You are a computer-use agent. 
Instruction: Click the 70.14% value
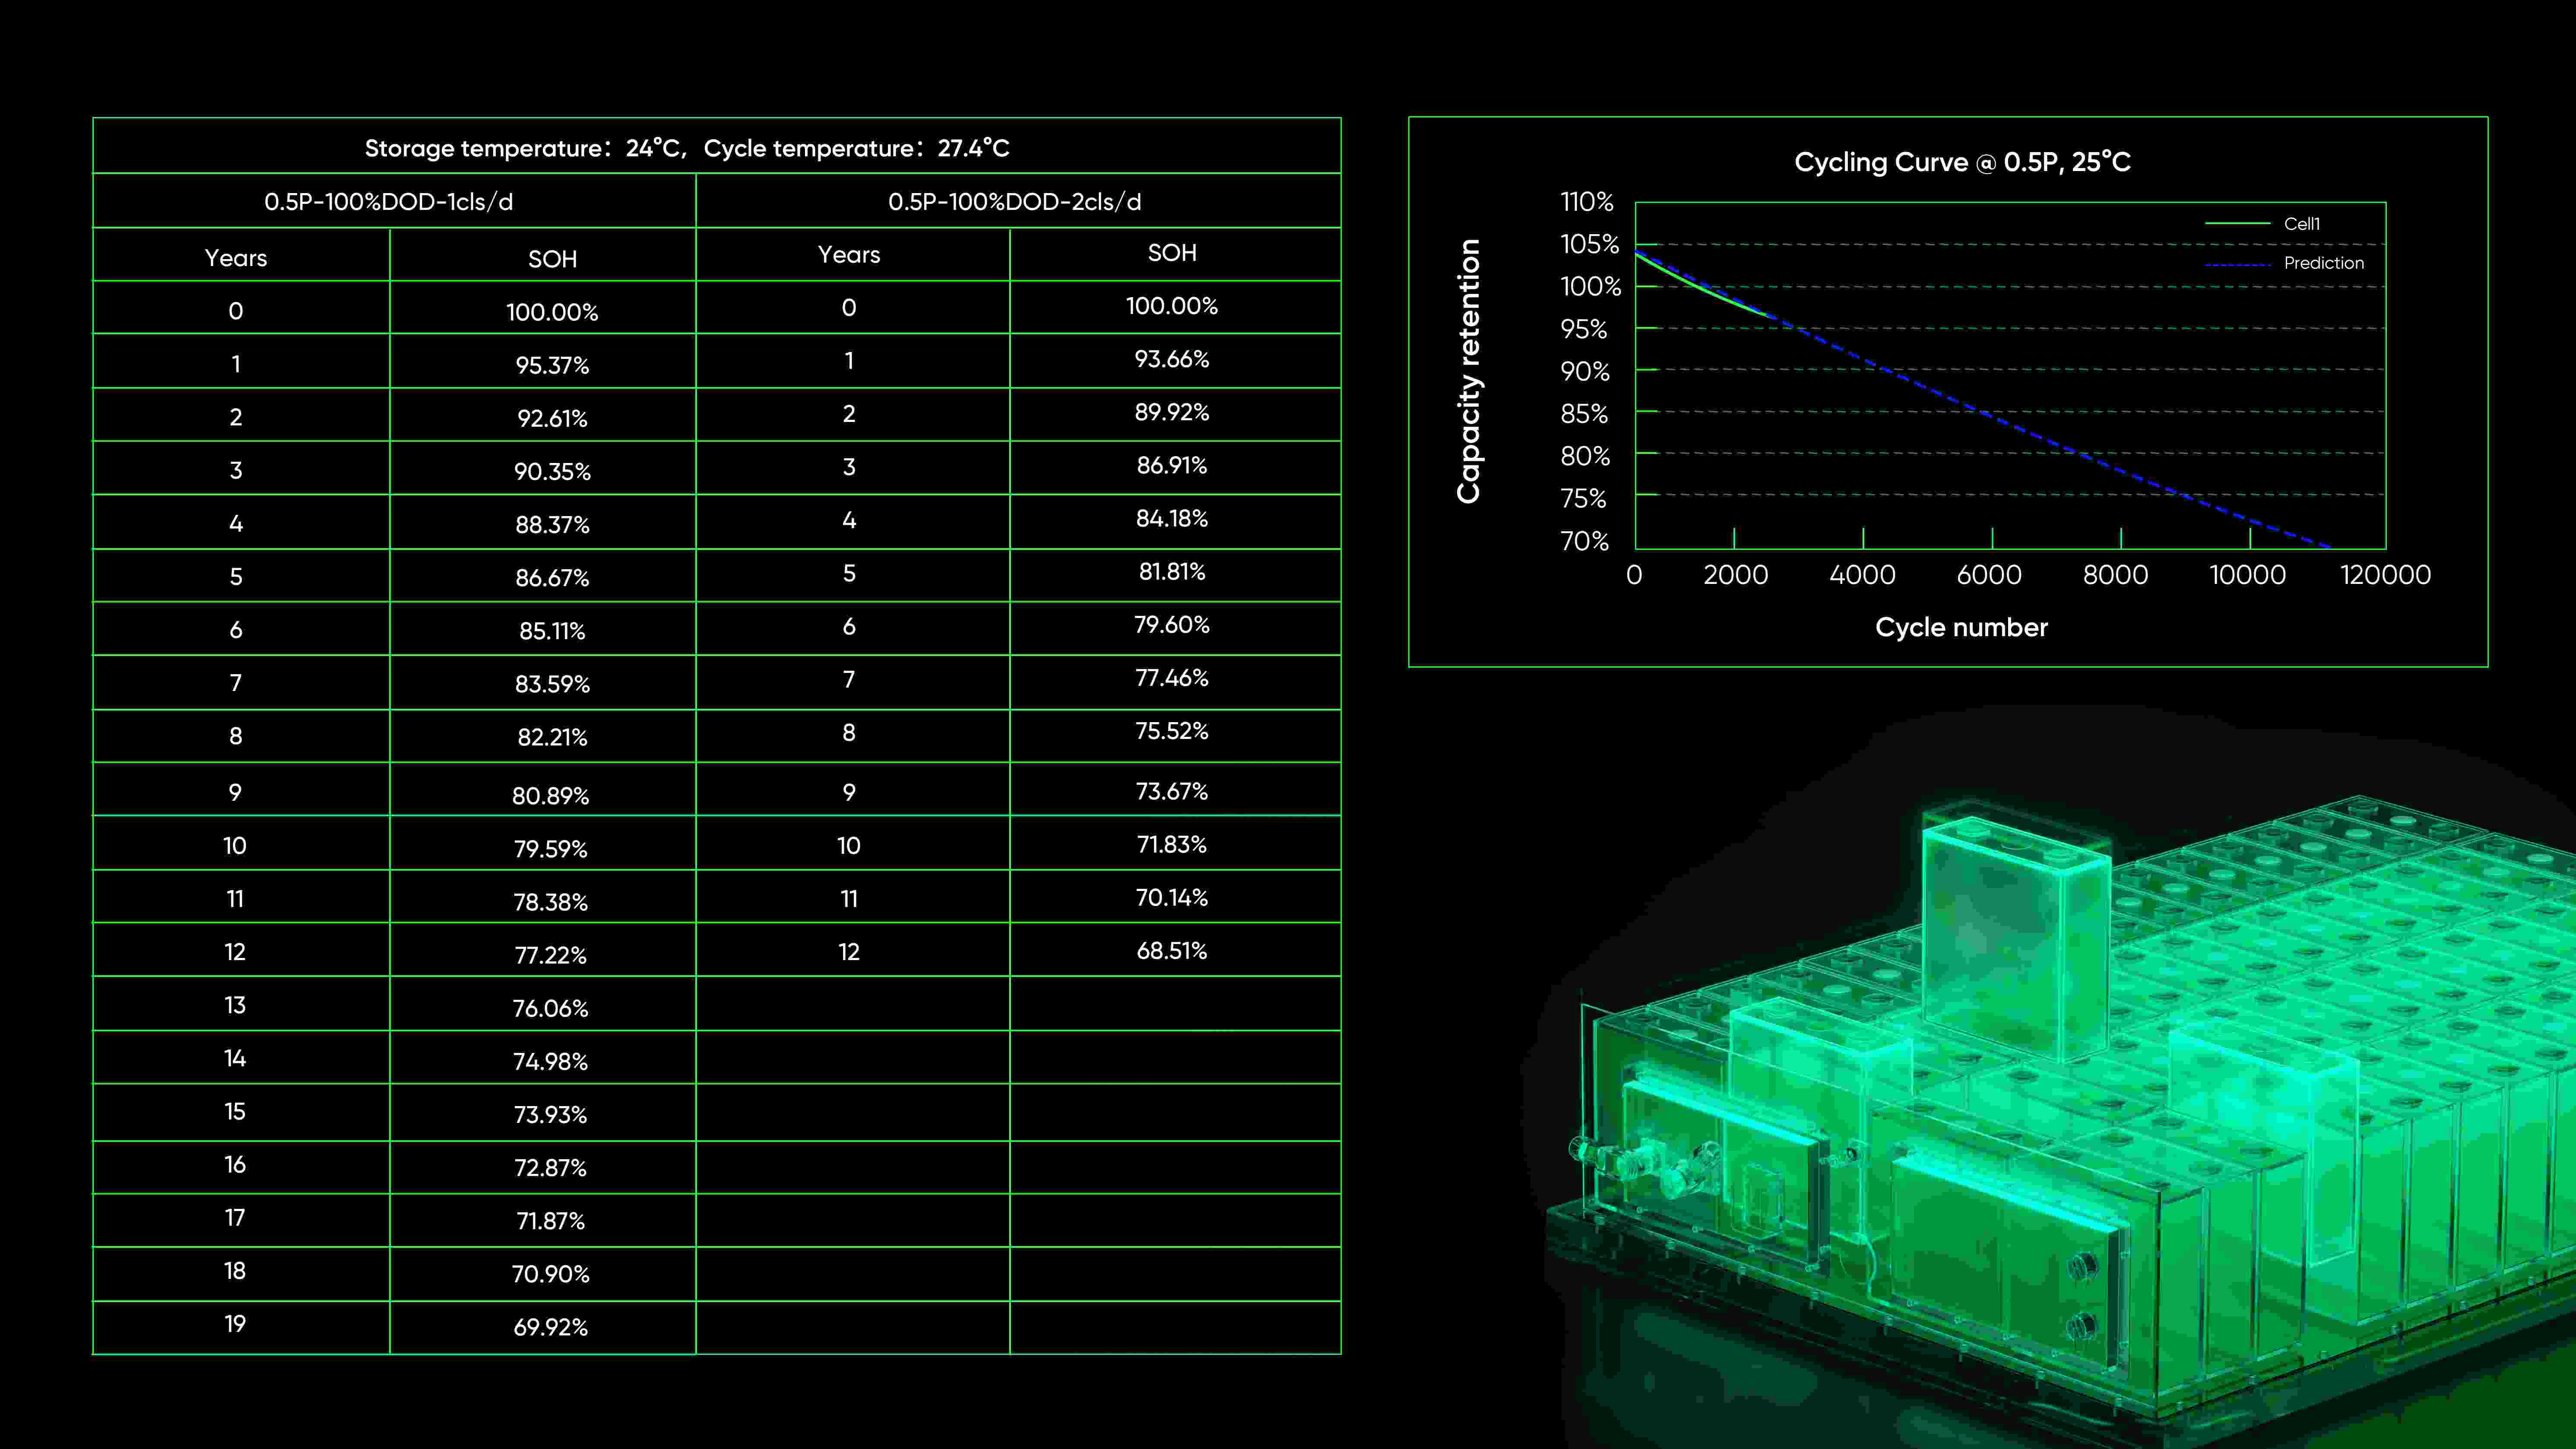pos(1172,898)
